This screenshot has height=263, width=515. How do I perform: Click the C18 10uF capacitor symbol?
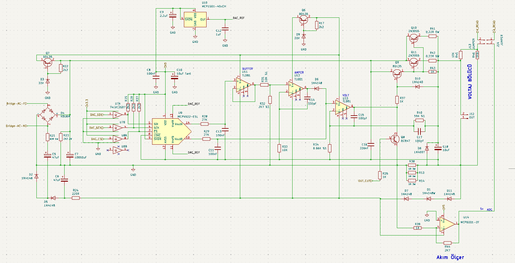pos(438,148)
